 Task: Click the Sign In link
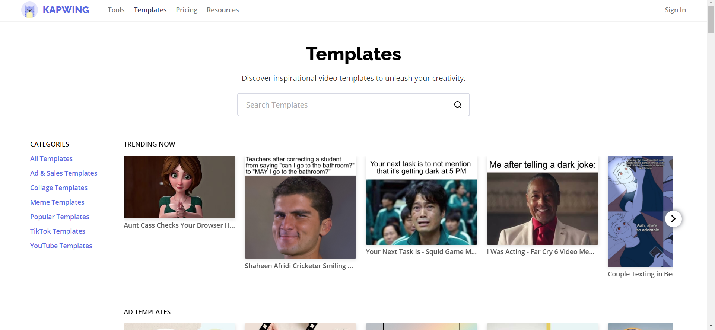click(675, 10)
